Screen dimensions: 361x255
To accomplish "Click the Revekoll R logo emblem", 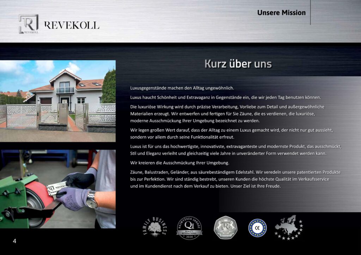I will [x=29, y=24].
